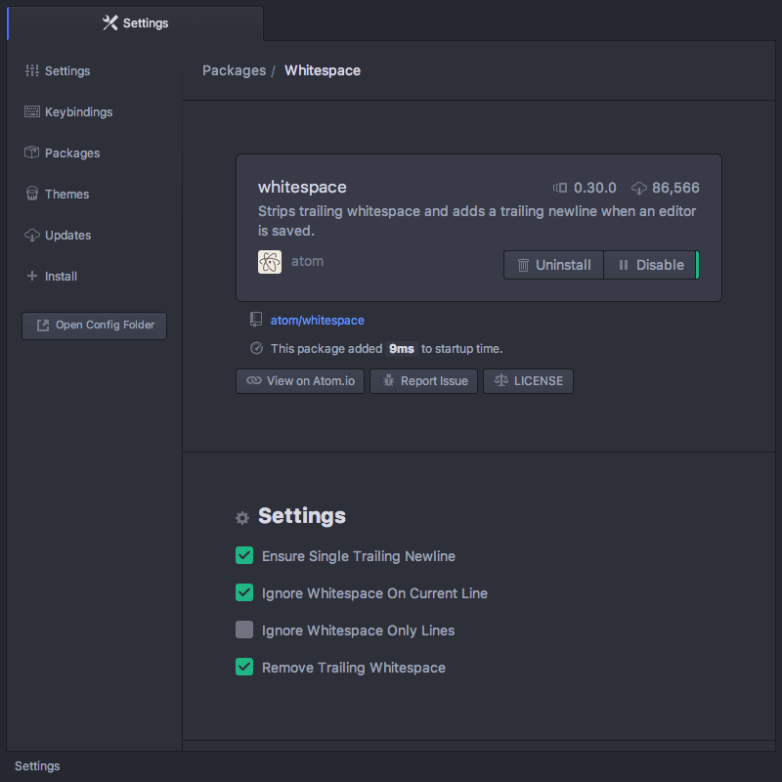Click the Settings sliders icon in sidebar
Screen dimensions: 782x782
tap(32, 70)
